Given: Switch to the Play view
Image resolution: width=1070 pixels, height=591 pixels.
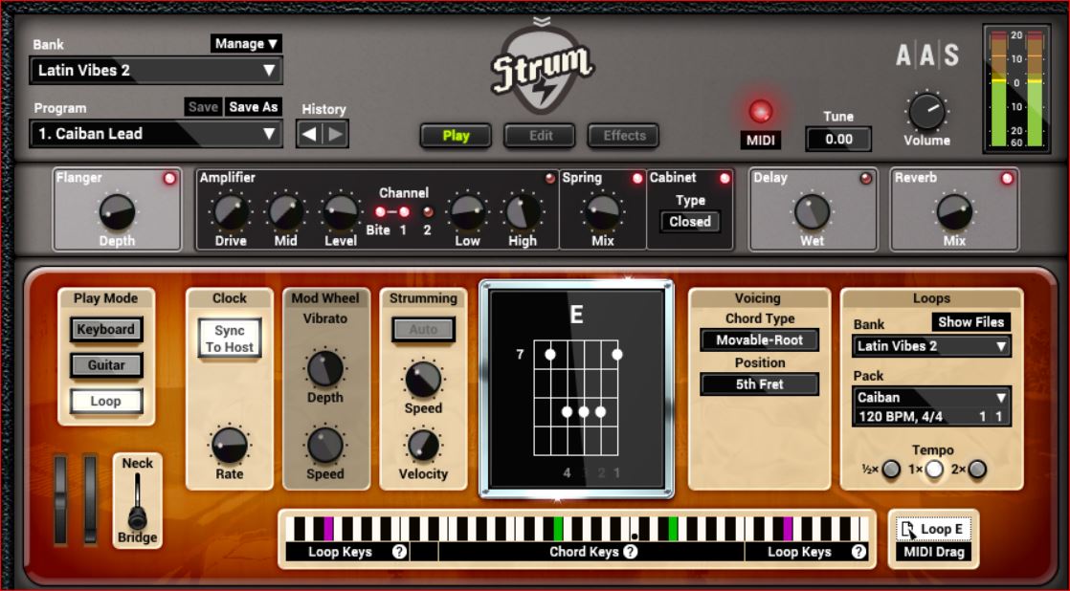Looking at the screenshot, I should pyautogui.click(x=456, y=136).
